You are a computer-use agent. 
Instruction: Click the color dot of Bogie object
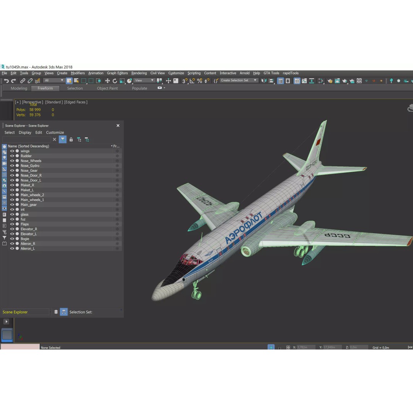pos(17,239)
